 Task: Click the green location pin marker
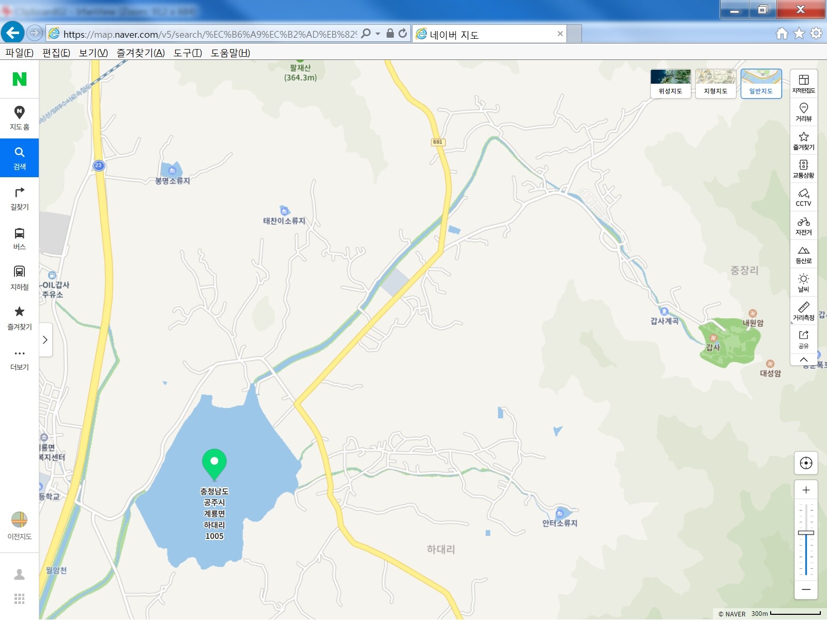pyautogui.click(x=214, y=463)
